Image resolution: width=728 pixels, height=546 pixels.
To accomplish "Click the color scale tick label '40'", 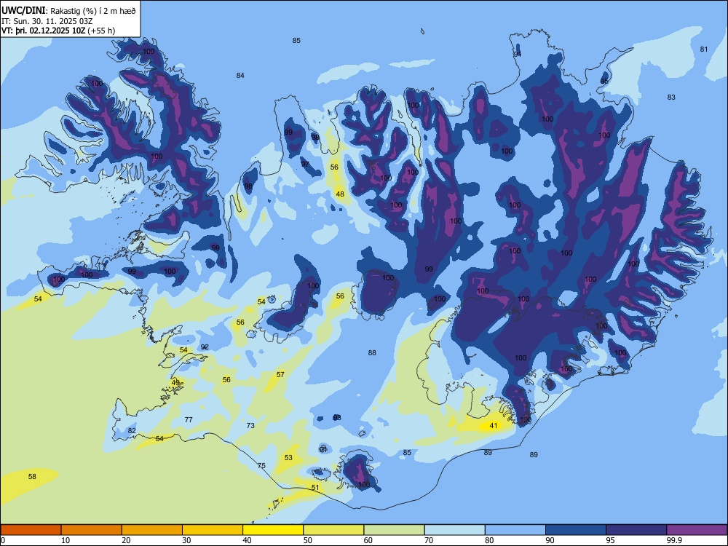I will point(247,540).
